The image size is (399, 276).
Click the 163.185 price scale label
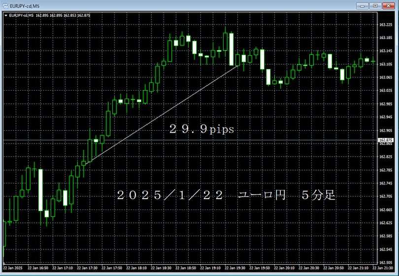(386, 37)
